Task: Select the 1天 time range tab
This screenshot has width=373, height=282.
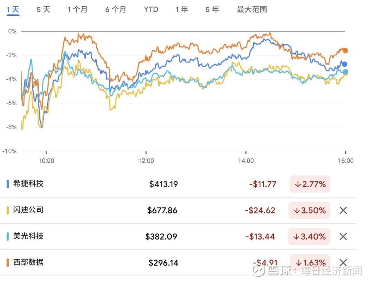Action: pyautogui.click(x=13, y=9)
